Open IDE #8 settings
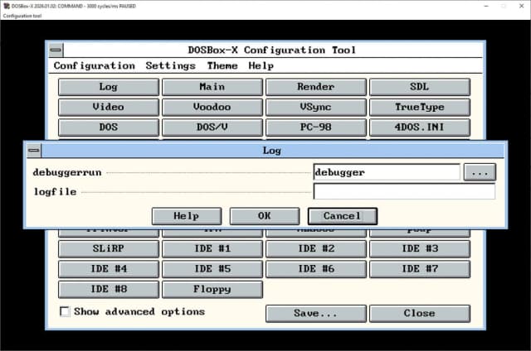The height and width of the screenshot is (351, 531). click(x=109, y=290)
